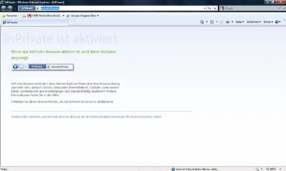Click the Refresh page icon
286x171 pixels.
(209, 9)
